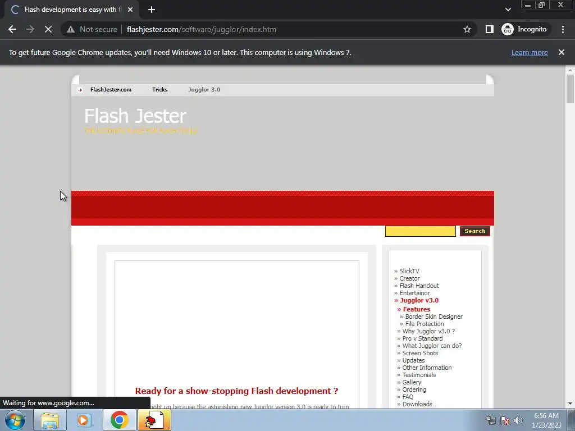Click the address bar URL
Image resolution: width=575 pixels, height=431 pixels.
202,29
